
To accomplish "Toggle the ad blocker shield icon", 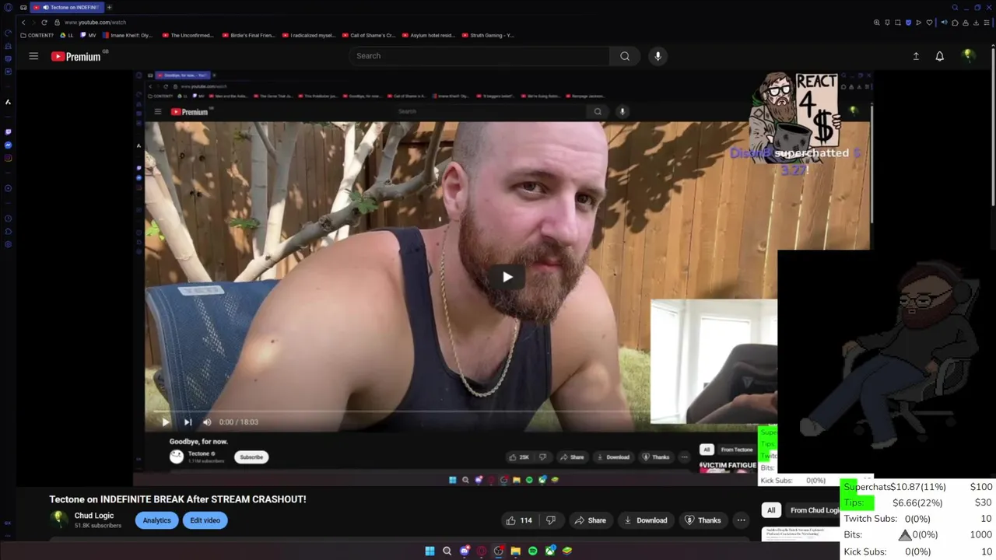I will click(908, 23).
